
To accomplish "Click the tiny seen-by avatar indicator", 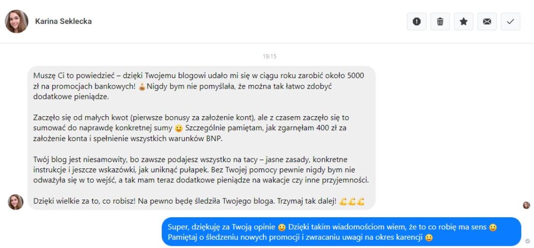I will pos(527,205).
